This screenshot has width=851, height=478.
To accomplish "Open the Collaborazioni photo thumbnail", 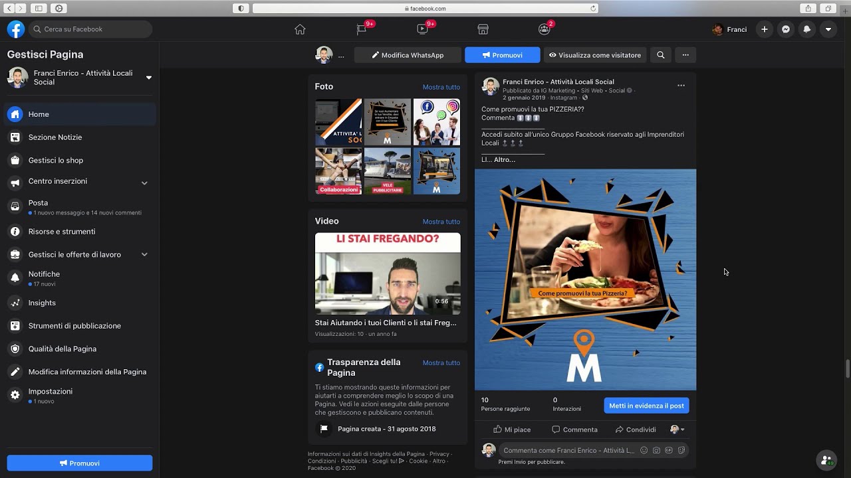I will 338,171.
